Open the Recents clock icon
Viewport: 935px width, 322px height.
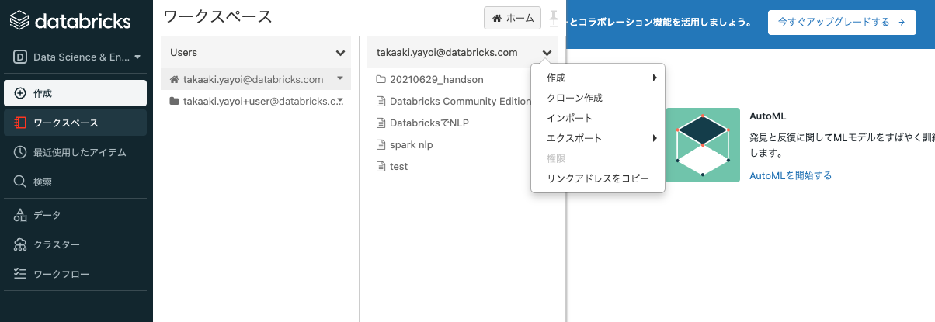[x=20, y=152]
